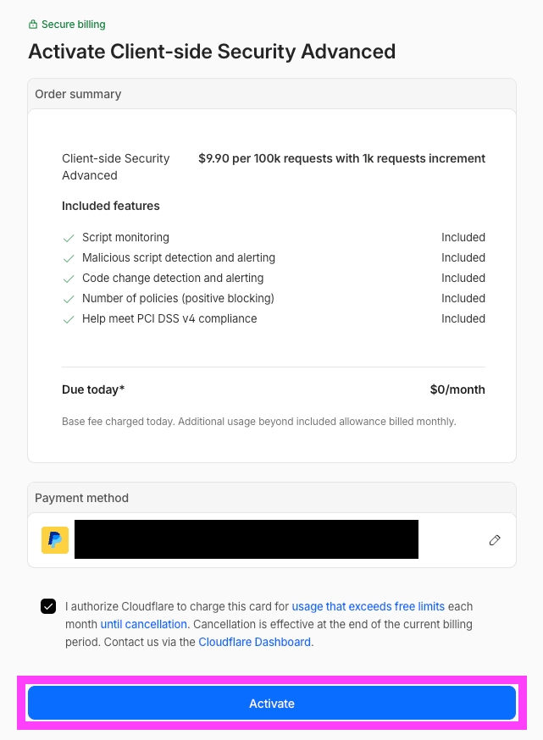Uncheck the Cloudflare charge authorization checkbox
The width and height of the screenshot is (543, 740).
point(48,606)
